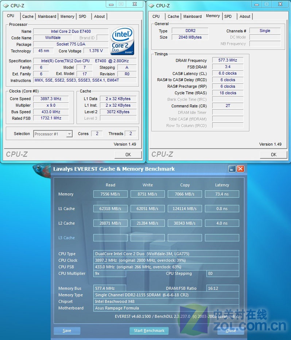Click the Code Name value Wolfdale
Screen dimensions: 291x340
(53, 38)
